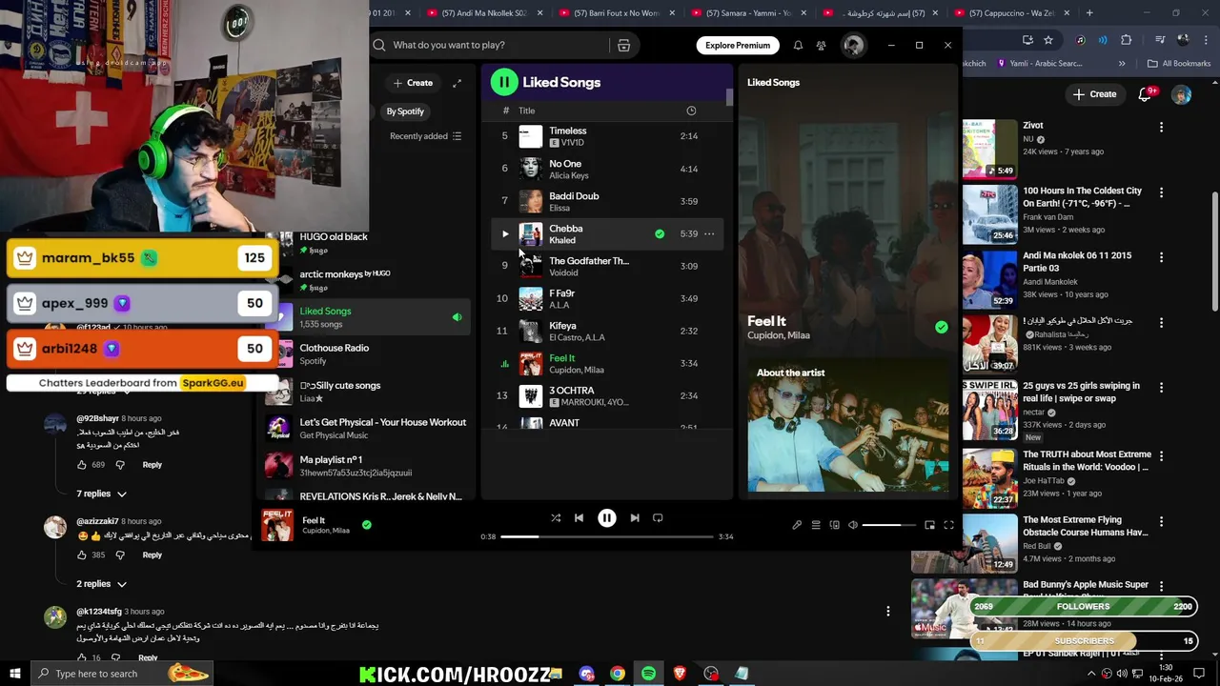Image resolution: width=1220 pixels, height=686 pixels.
Task: Open 'Let's Get Physical - Your House Workout' playlist
Action: [x=368, y=428]
